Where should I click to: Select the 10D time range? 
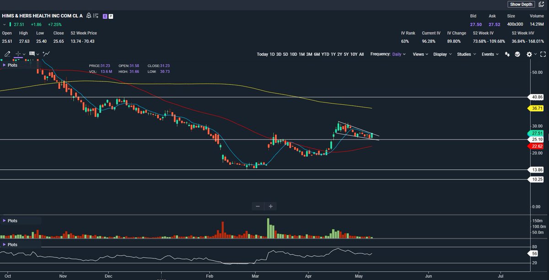(293, 54)
